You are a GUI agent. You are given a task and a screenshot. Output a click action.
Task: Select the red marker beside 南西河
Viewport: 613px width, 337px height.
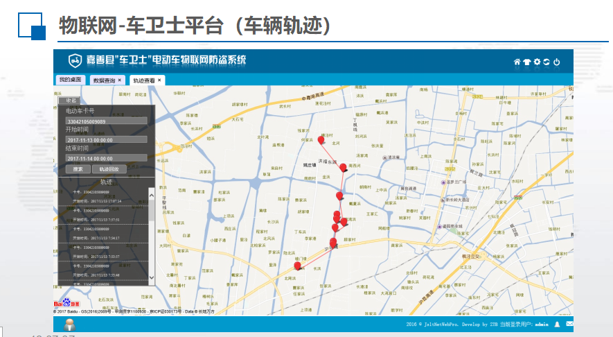click(x=343, y=168)
